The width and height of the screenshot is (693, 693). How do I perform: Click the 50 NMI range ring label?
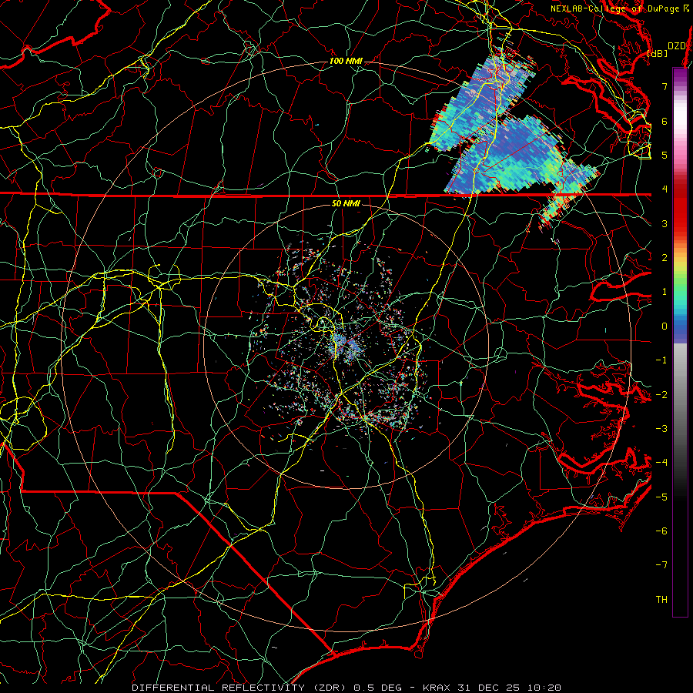pos(345,203)
